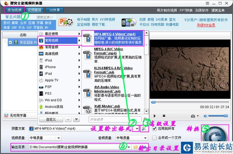Open the 输出目录 dropdown arrow

click(129, 147)
